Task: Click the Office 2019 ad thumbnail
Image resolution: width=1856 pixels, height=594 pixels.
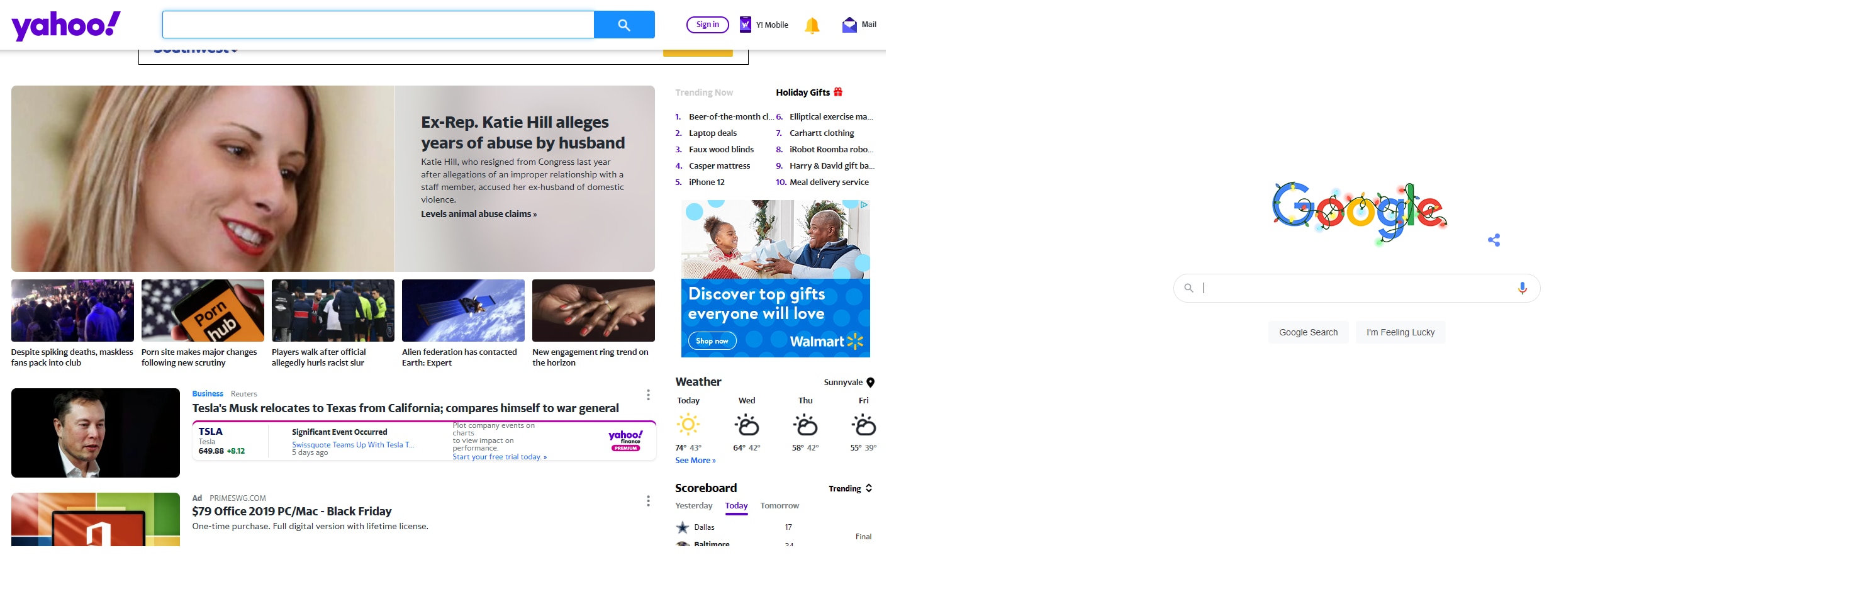Action: pyautogui.click(x=96, y=520)
